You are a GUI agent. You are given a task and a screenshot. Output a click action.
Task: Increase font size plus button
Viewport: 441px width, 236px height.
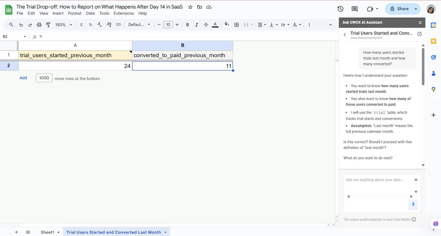tap(177, 24)
